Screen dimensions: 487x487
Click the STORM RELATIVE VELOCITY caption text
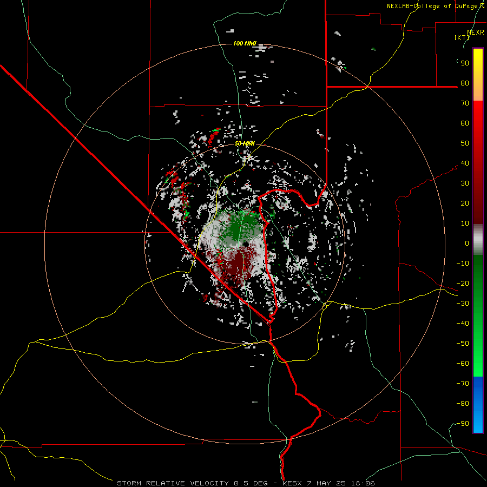(173, 483)
